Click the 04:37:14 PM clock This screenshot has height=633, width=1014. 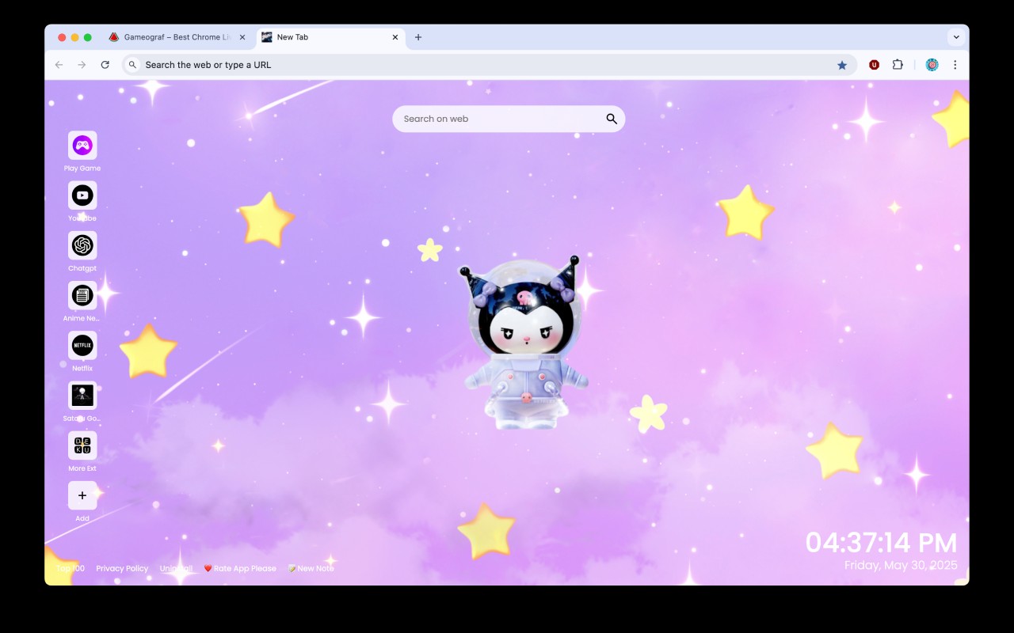[881, 543]
